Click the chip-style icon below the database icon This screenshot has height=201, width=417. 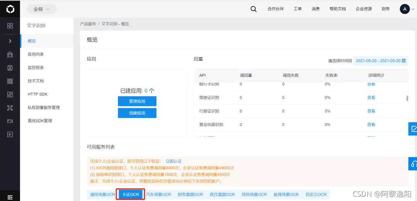tap(10, 81)
